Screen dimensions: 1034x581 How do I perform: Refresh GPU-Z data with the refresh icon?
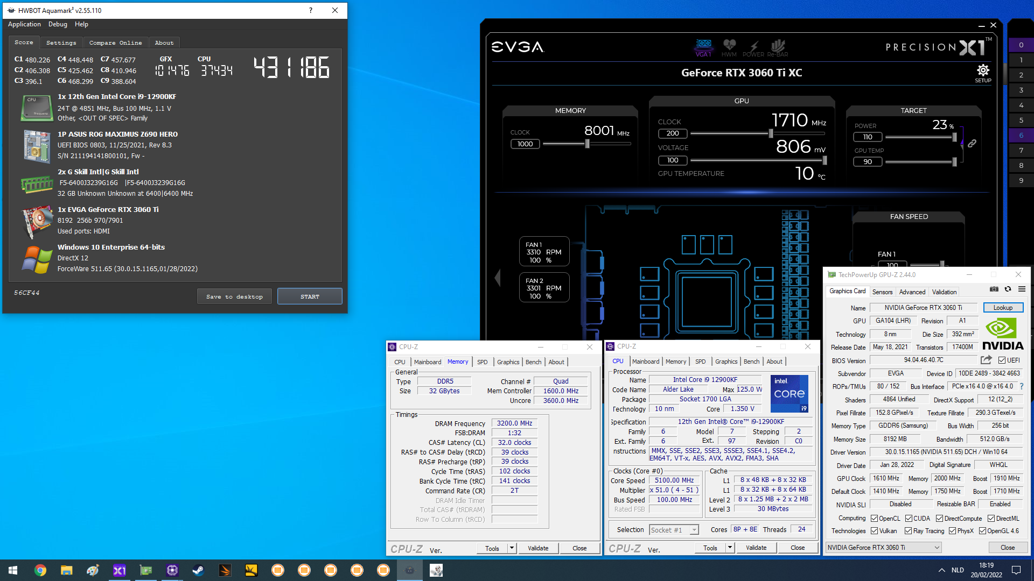coord(1008,289)
